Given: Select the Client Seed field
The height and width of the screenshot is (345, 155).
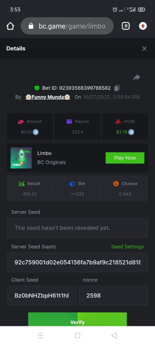Looking at the screenshot, I should (42, 295).
